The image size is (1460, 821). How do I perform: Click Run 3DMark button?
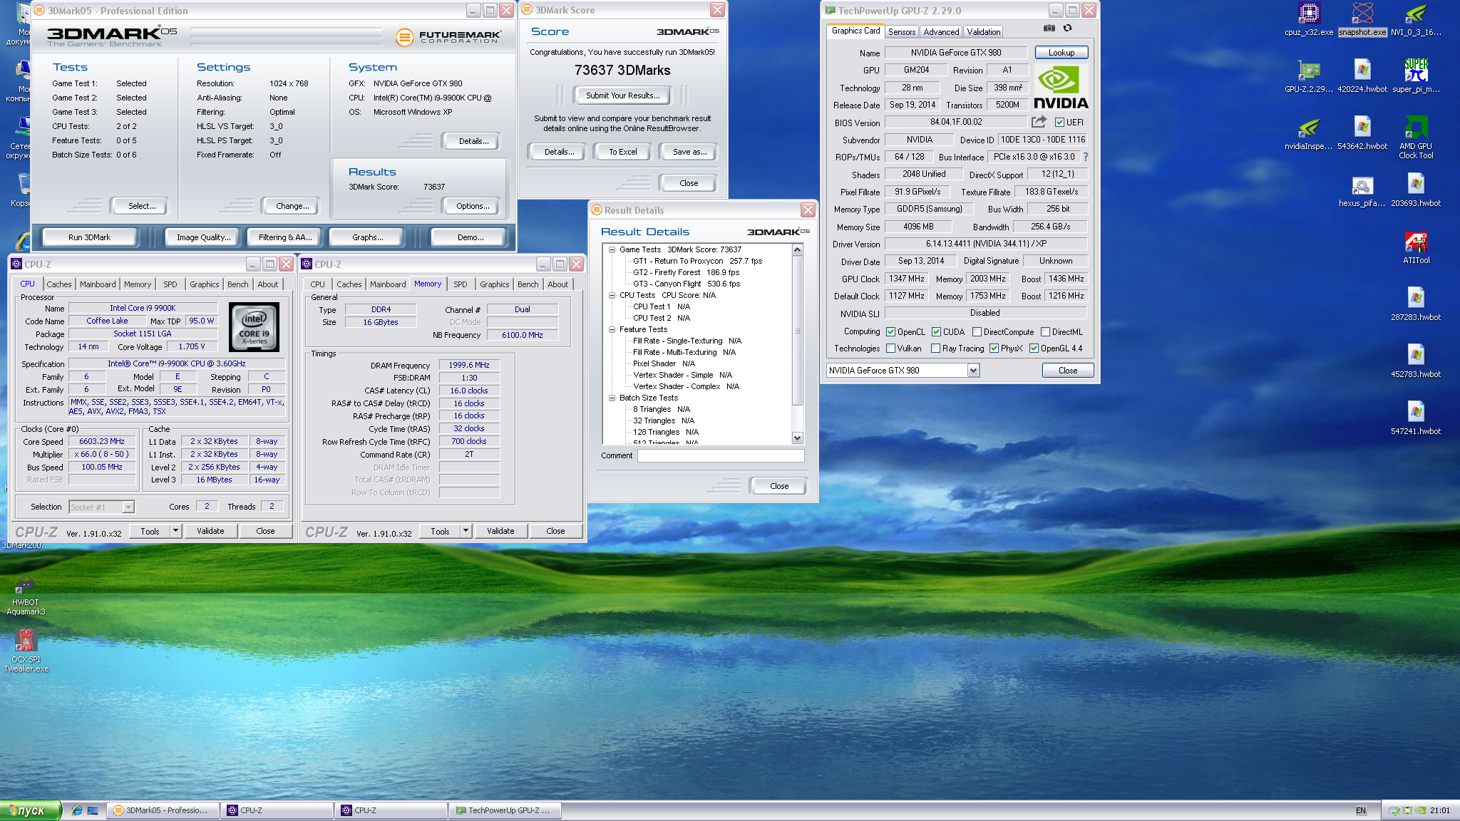point(89,237)
